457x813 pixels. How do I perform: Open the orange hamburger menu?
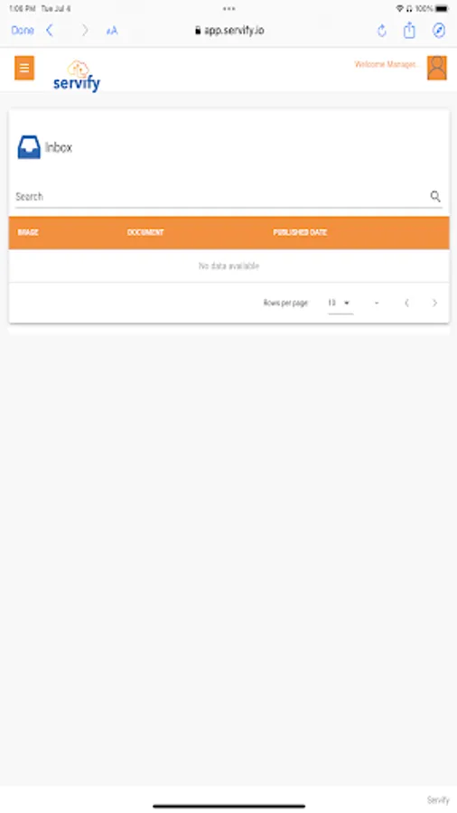coord(24,68)
